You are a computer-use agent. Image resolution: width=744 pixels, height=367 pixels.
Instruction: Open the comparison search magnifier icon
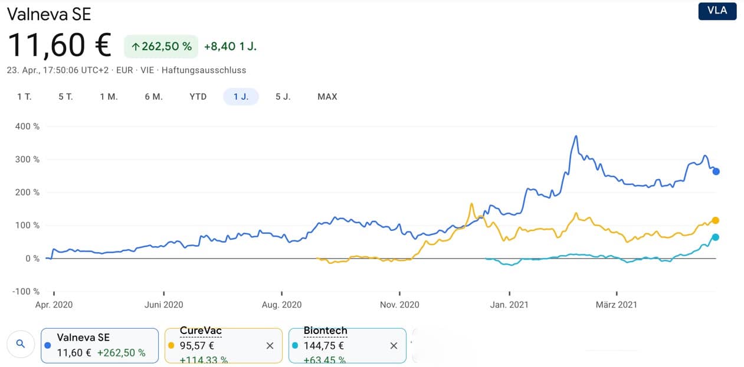(x=21, y=343)
